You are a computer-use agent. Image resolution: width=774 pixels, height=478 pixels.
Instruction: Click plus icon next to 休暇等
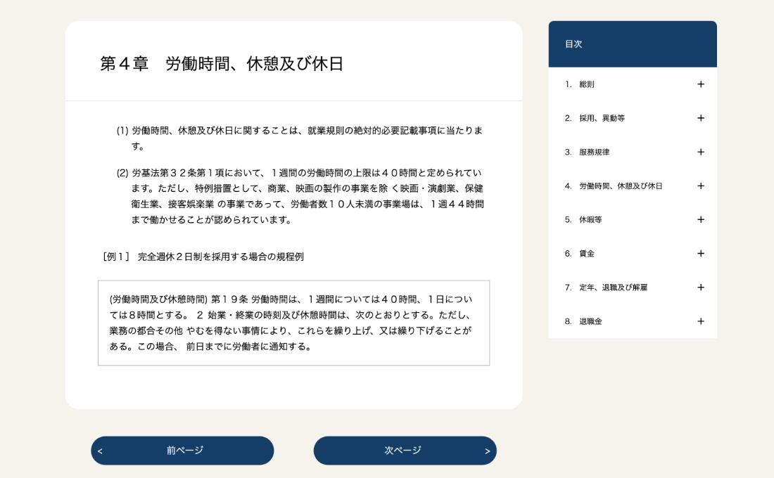click(x=700, y=219)
